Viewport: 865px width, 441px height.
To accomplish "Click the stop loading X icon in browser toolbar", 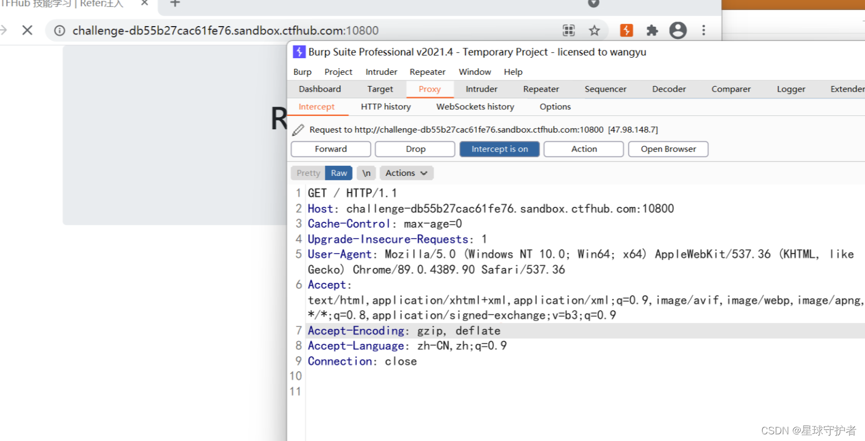I will (x=27, y=31).
